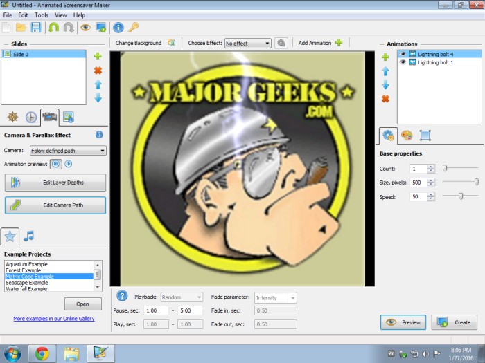Click the key registration icon

click(x=133, y=28)
